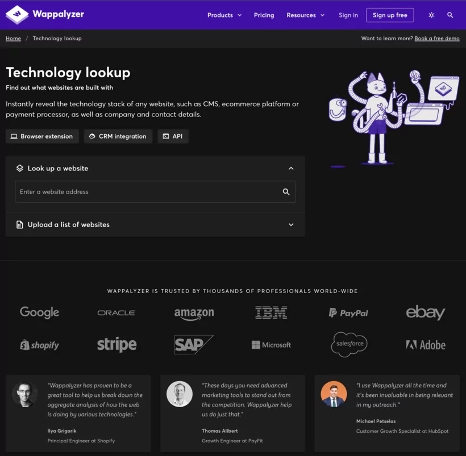Click the CRM integration icon button
The image size is (466, 456).
point(91,136)
